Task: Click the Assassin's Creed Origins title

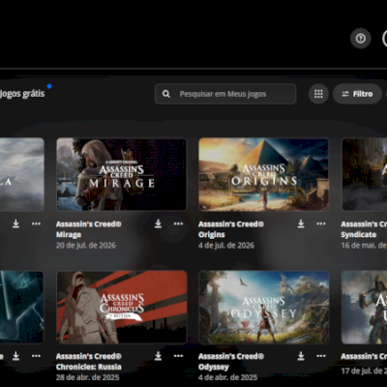Action: coord(231,229)
